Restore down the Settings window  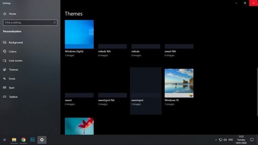[245, 3]
